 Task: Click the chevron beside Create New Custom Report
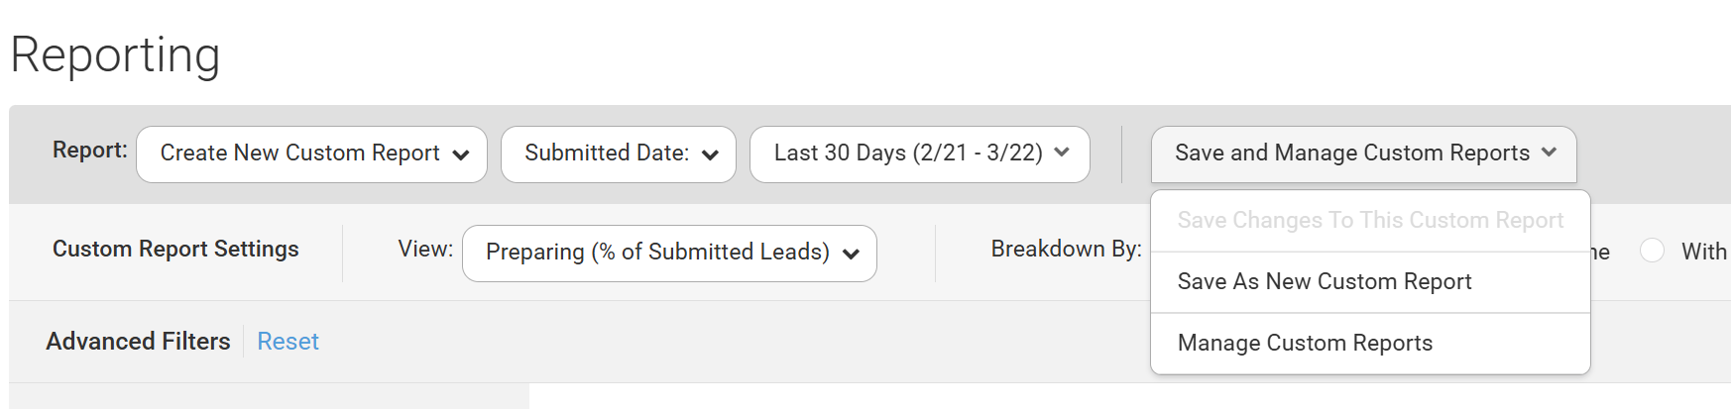pos(461,154)
